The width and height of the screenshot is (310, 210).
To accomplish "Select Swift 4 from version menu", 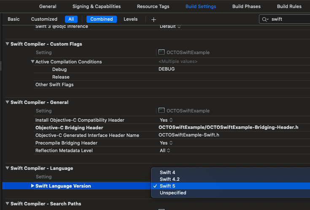I will (x=167, y=172).
